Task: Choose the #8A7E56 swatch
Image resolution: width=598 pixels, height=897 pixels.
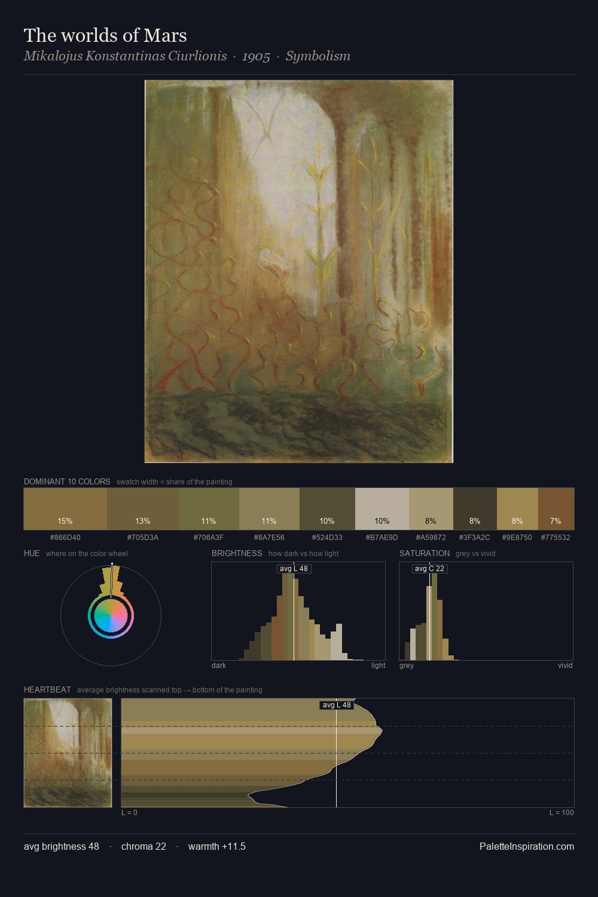Action: point(269,509)
